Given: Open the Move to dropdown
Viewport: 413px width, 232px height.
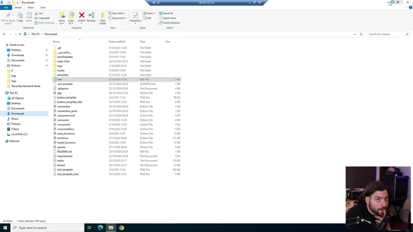Looking at the screenshot, I should pyautogui.click(x=62, y=18).
